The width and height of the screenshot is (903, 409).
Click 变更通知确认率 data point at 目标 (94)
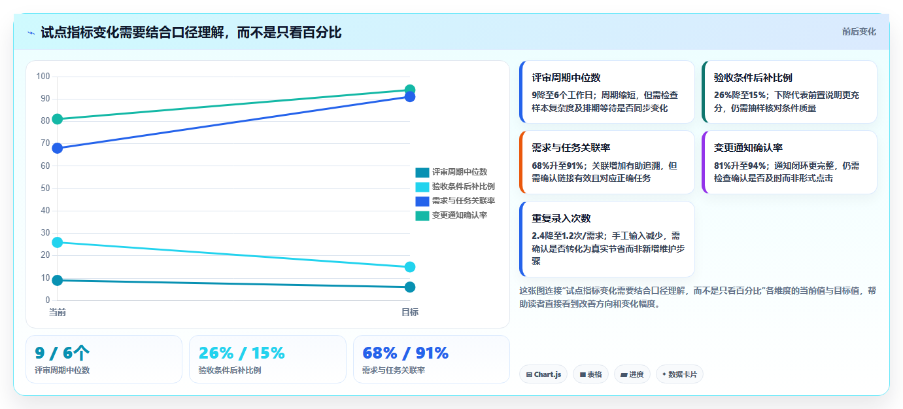(410, 90)
